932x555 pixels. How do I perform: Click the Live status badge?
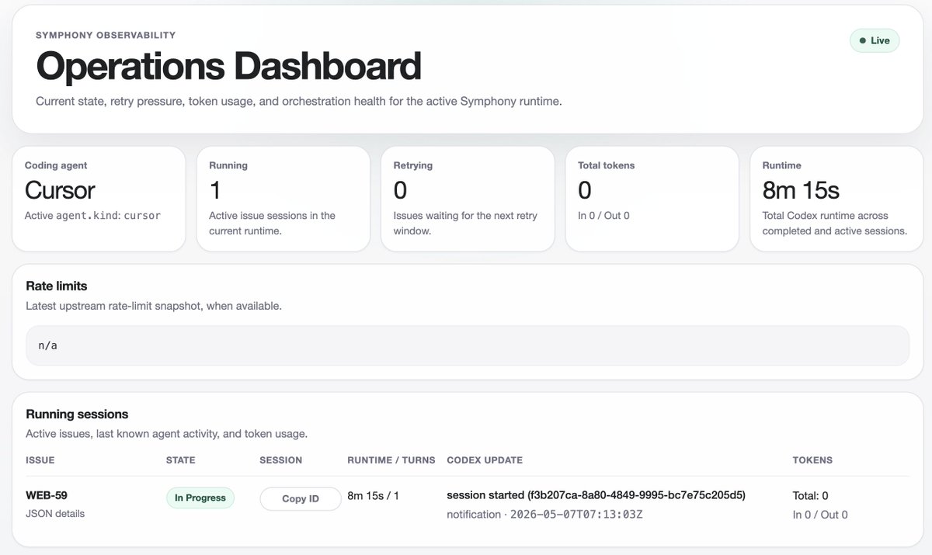[x=875, y=40]
